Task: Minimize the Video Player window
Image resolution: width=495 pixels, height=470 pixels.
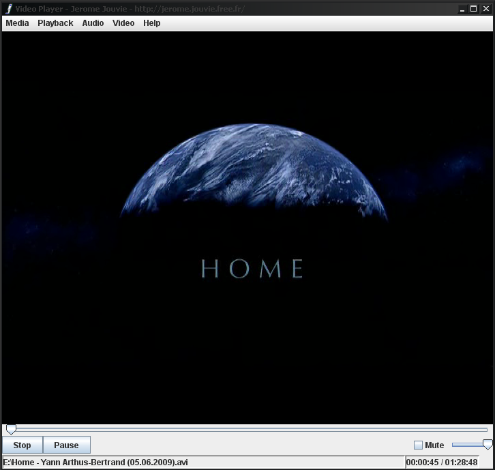Action: click(x=462, y=9)
